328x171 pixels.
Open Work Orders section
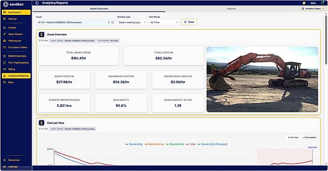click(16, 34)
